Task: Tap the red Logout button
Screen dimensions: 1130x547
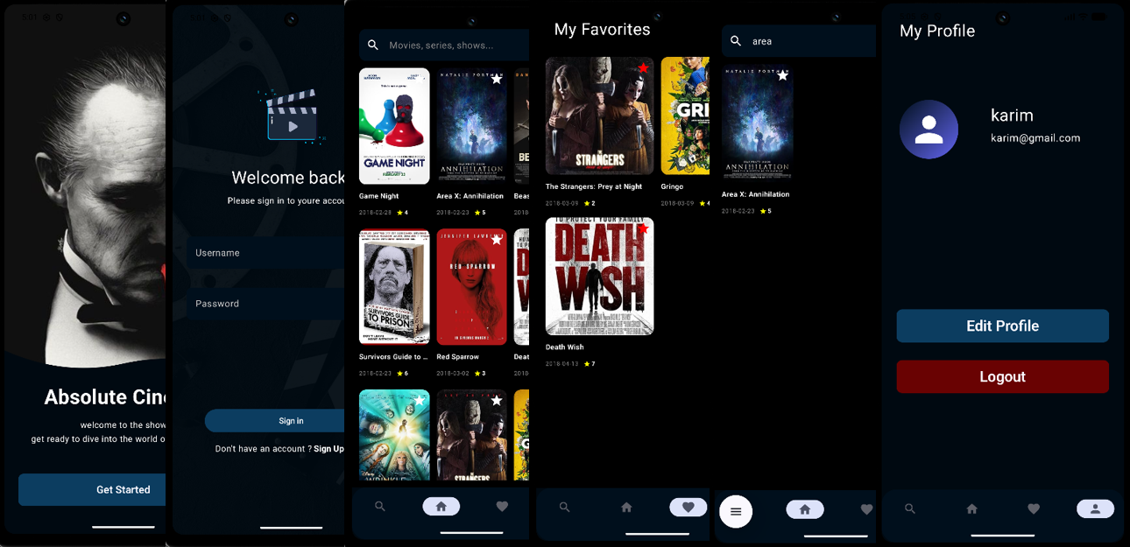Action: (1003, 376)
